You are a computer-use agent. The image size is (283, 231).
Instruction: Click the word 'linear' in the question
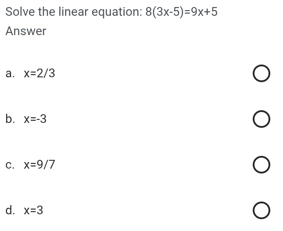pos(75,12)
